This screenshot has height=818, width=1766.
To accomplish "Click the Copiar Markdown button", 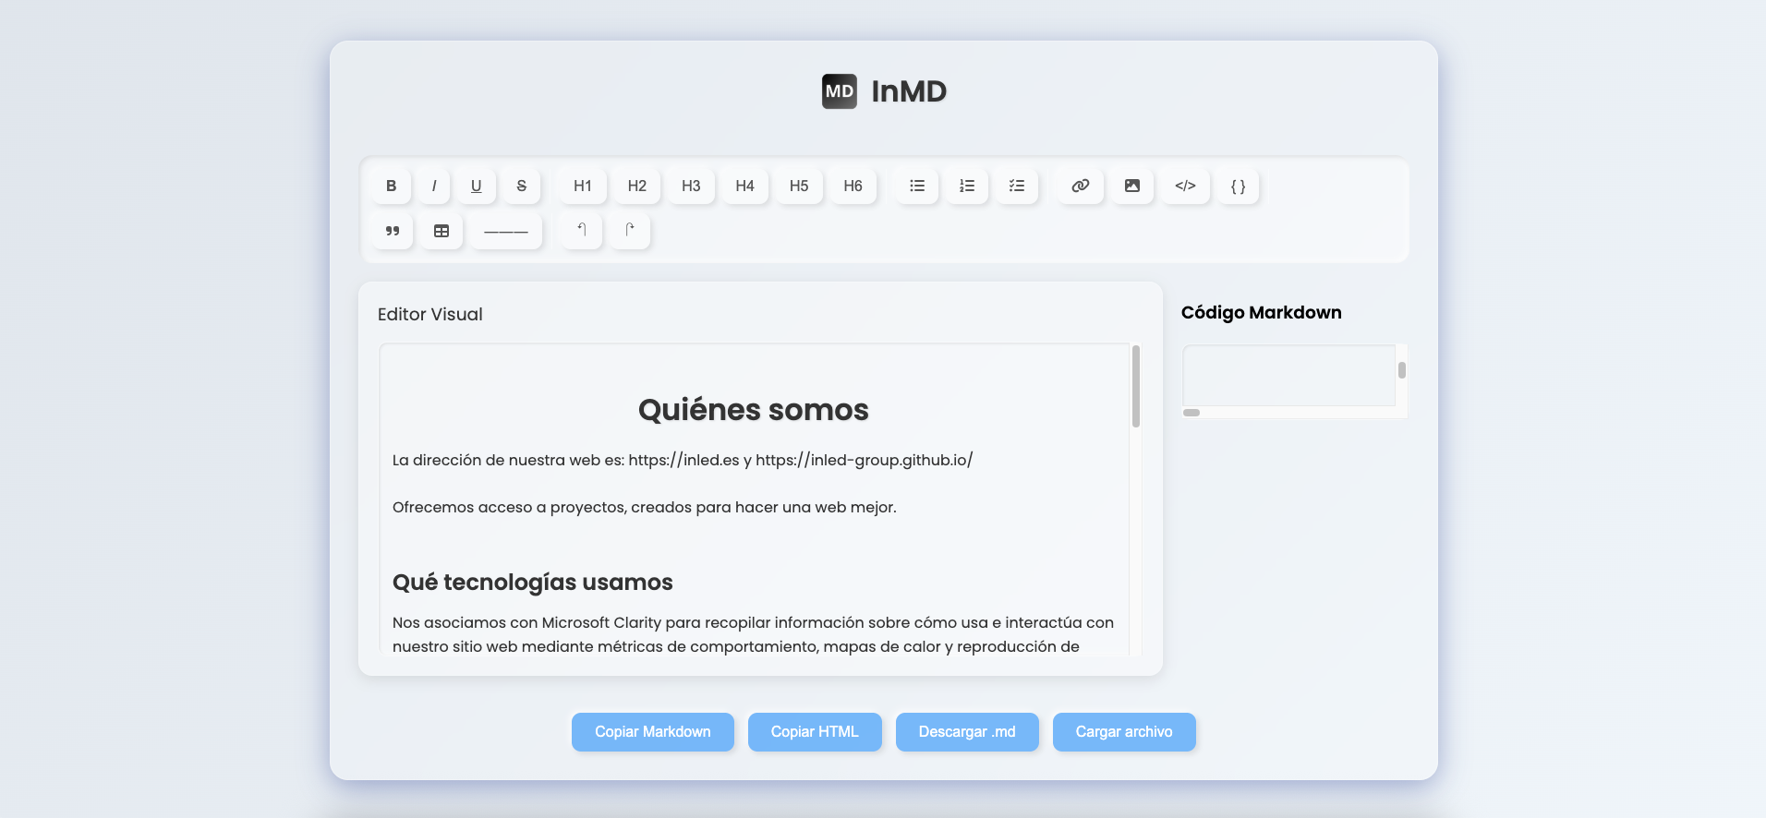I will point(652,731).
